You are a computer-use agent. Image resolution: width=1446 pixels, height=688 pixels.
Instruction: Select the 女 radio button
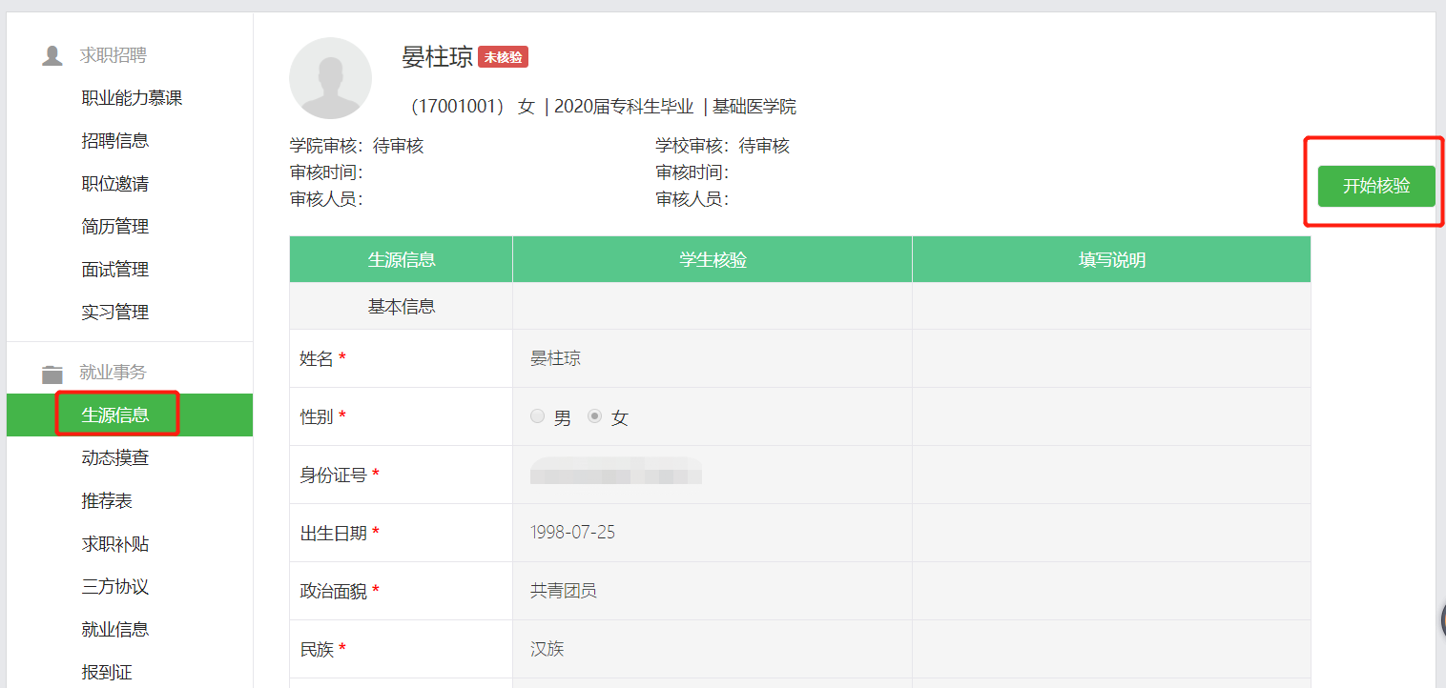[x=595, y=416]
